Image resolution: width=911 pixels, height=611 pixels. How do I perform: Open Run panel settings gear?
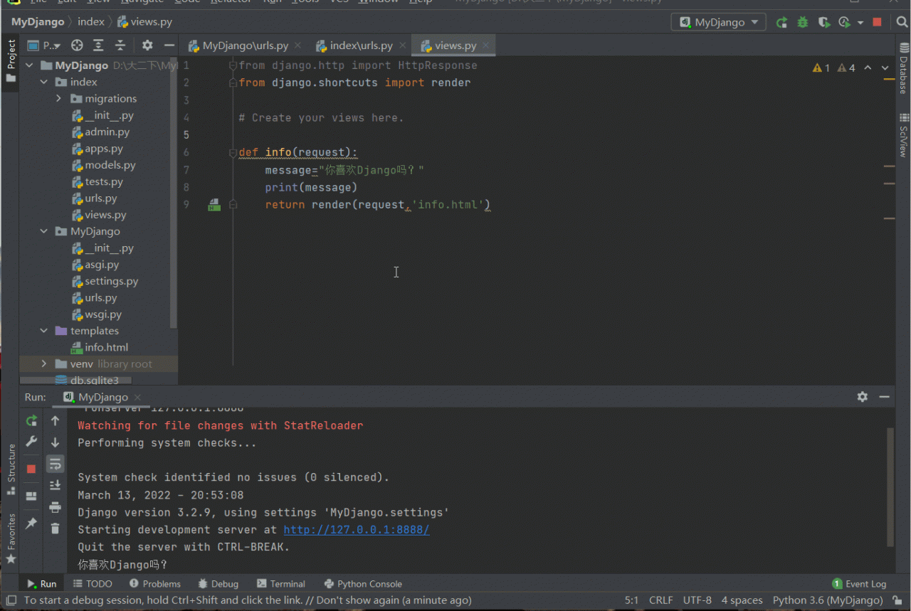click(862, 397)
